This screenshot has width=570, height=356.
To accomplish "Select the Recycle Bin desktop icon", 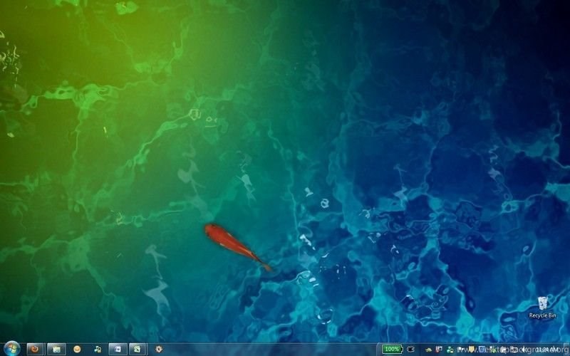I will 543,304.
